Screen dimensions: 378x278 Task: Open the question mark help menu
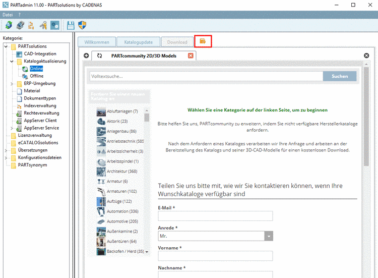(x=20, y=15)
